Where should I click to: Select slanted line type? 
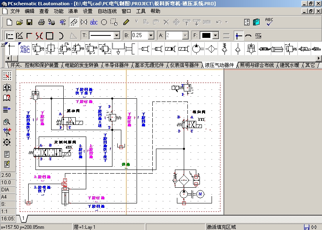click(x=19, y=36)
